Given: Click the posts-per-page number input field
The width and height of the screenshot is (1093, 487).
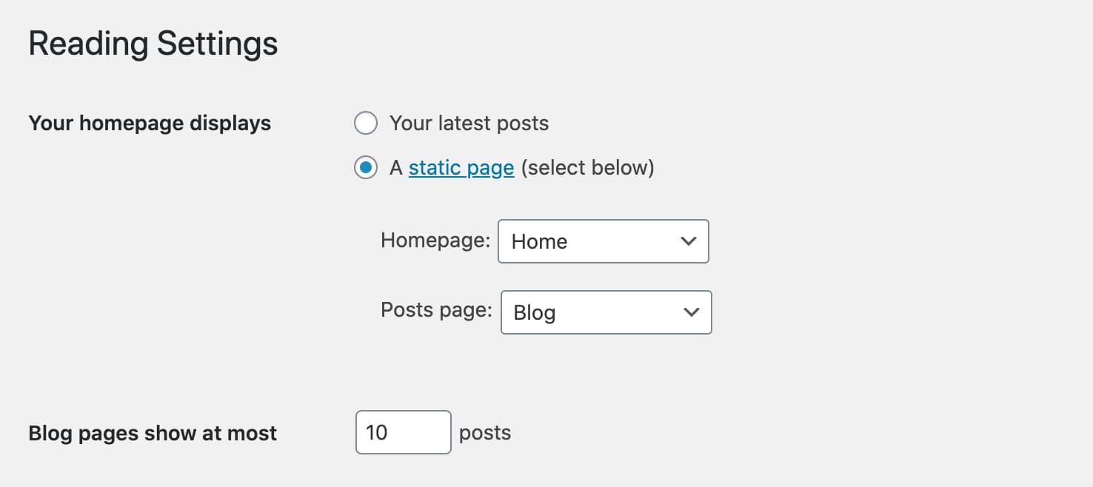Looking at the screenshot, I should (403, 432).
